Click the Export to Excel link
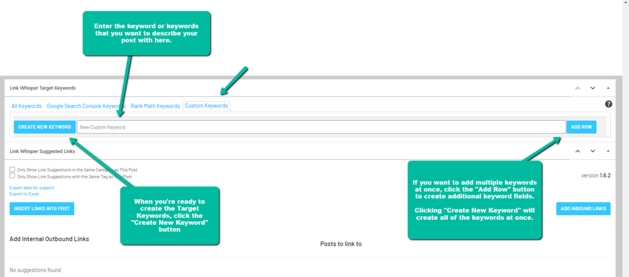 [x=24, y=194]
